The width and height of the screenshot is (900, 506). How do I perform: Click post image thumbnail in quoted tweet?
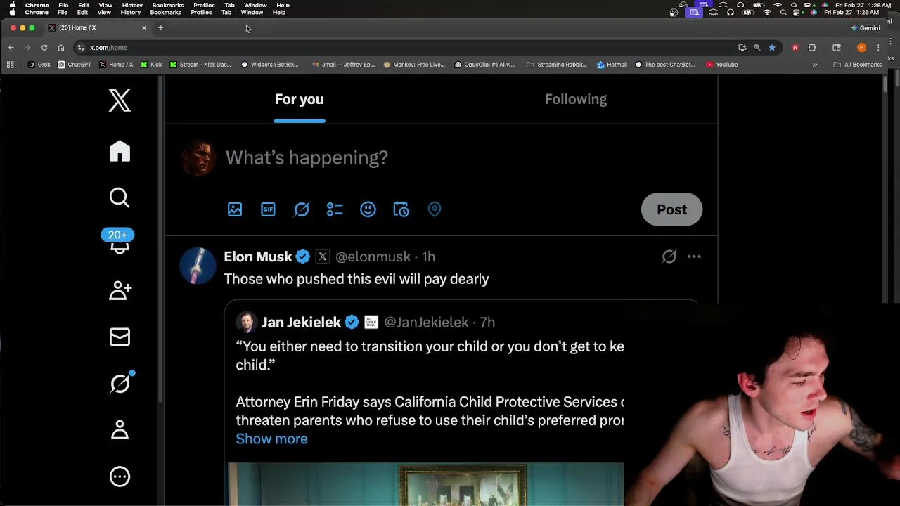pyautogui.click(x=425, y=484)
